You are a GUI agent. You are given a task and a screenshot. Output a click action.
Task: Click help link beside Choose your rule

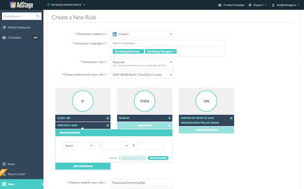(105, 62)
